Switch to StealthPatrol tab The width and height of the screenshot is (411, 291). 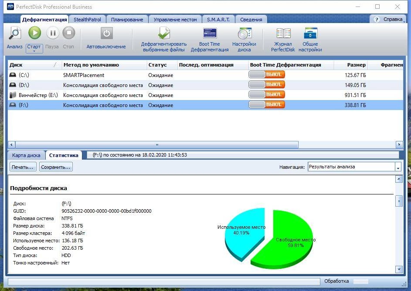click(87, 20)
